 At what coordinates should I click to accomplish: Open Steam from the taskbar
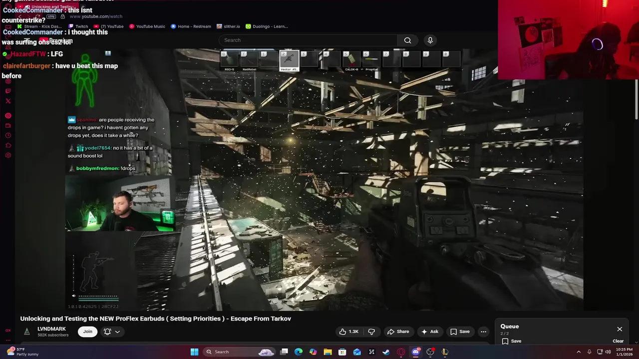click(386, 352)
